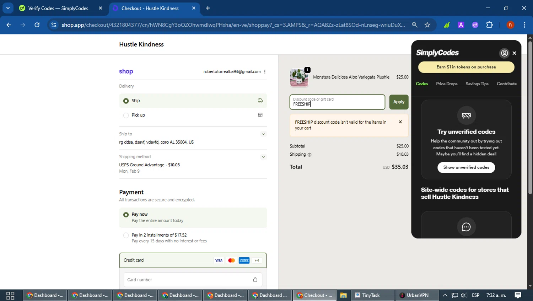533x301 pixels.
Task: Dismiss the FREESHIP invalid code message
Action: tap(400, 122)
